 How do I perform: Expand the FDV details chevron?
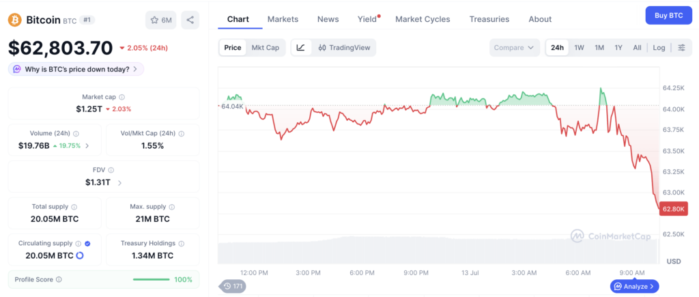pos(119,182)
